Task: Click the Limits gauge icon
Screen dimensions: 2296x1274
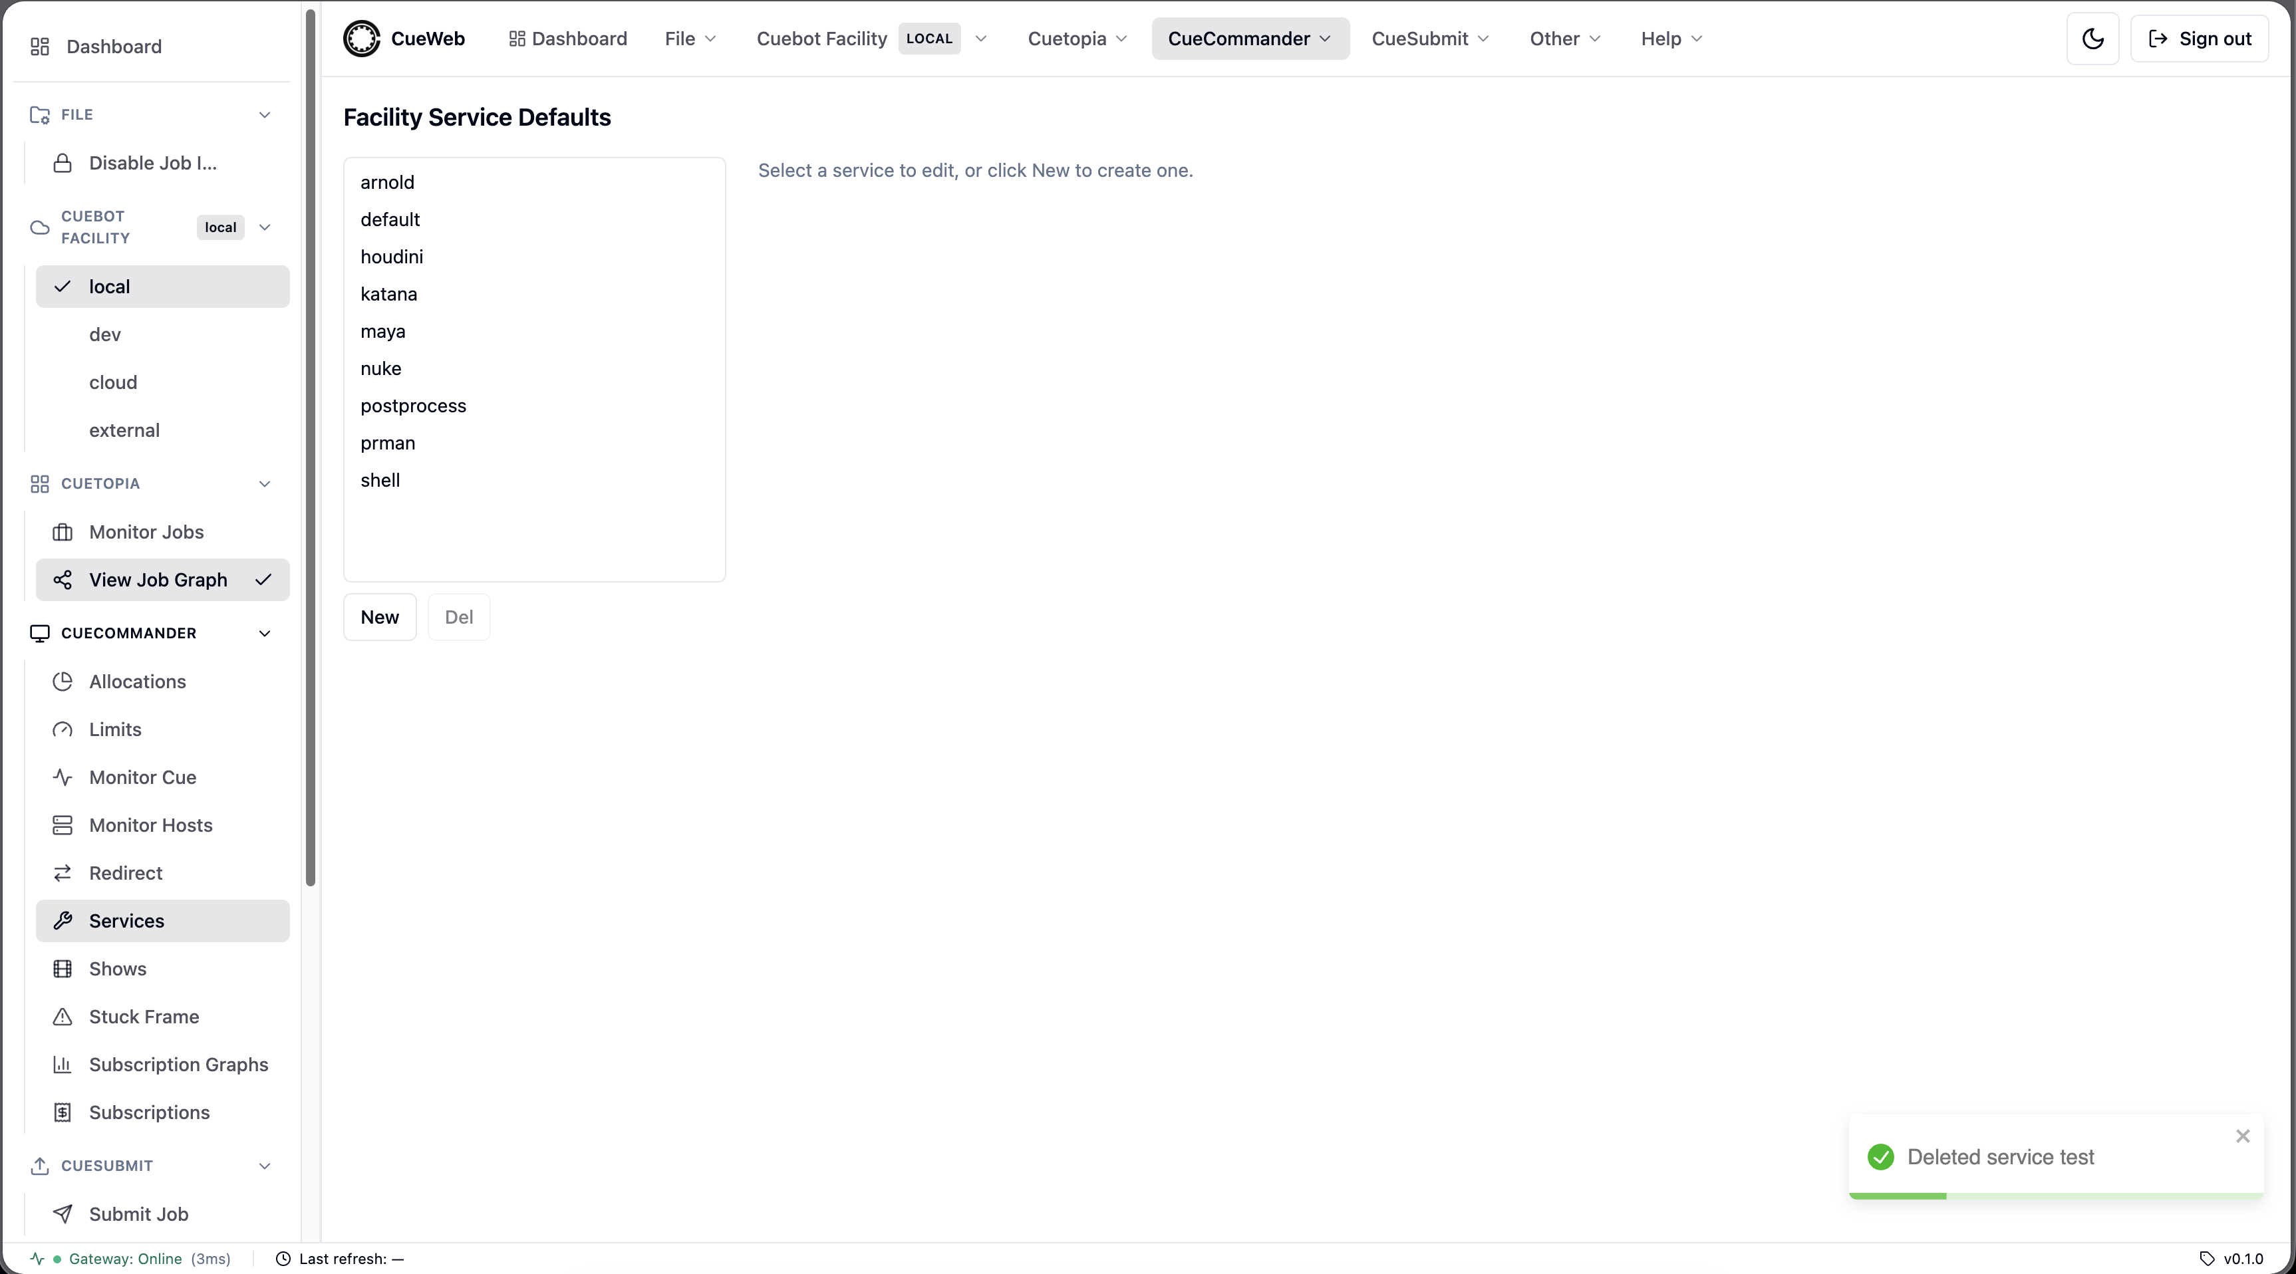Action: [63, 729]
